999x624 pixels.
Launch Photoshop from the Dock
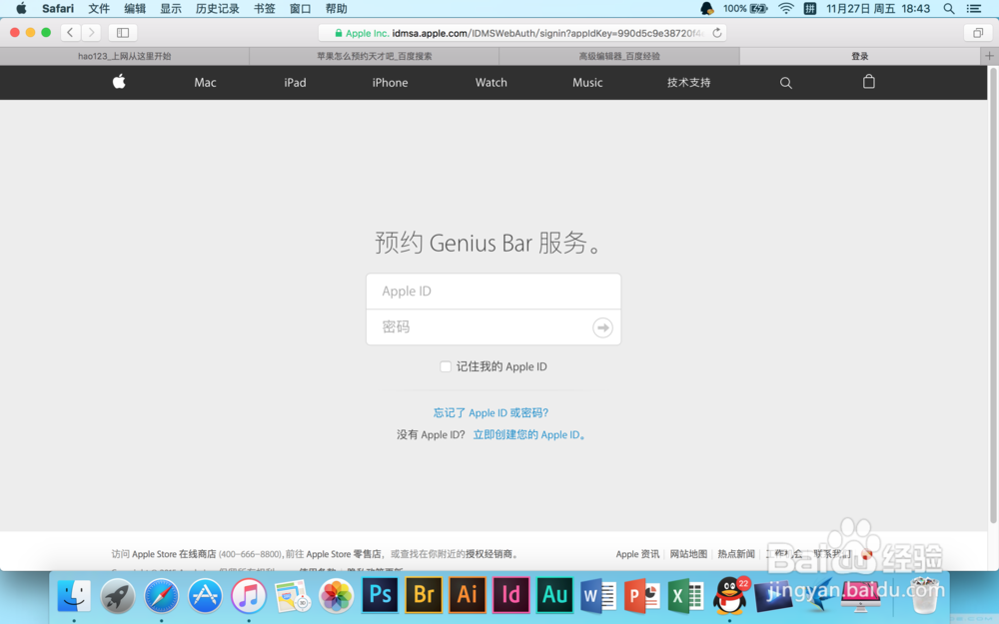tap(380, 595)
